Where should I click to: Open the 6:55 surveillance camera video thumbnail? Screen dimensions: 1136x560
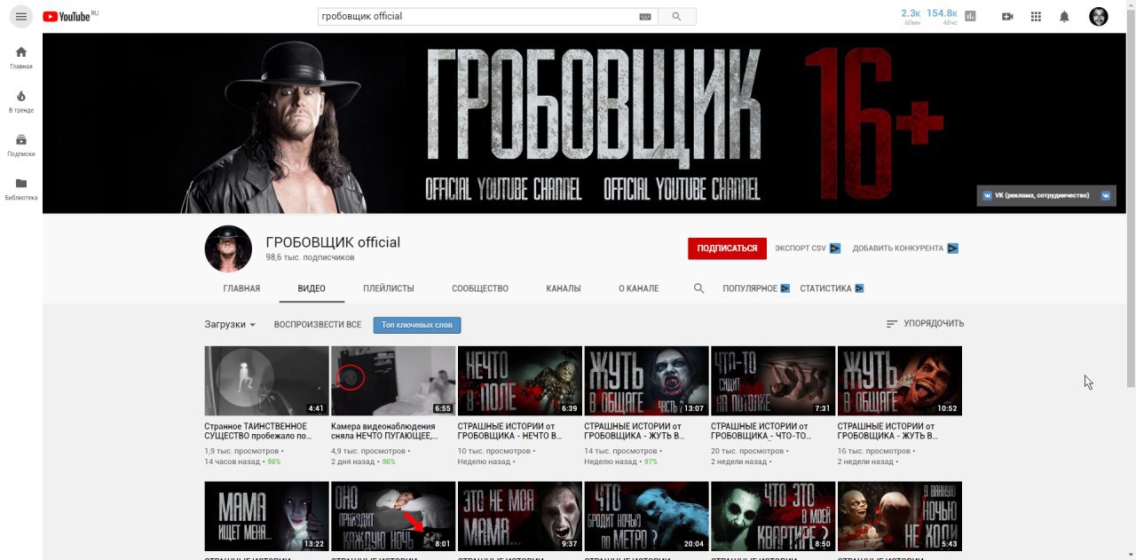(393, 381)
